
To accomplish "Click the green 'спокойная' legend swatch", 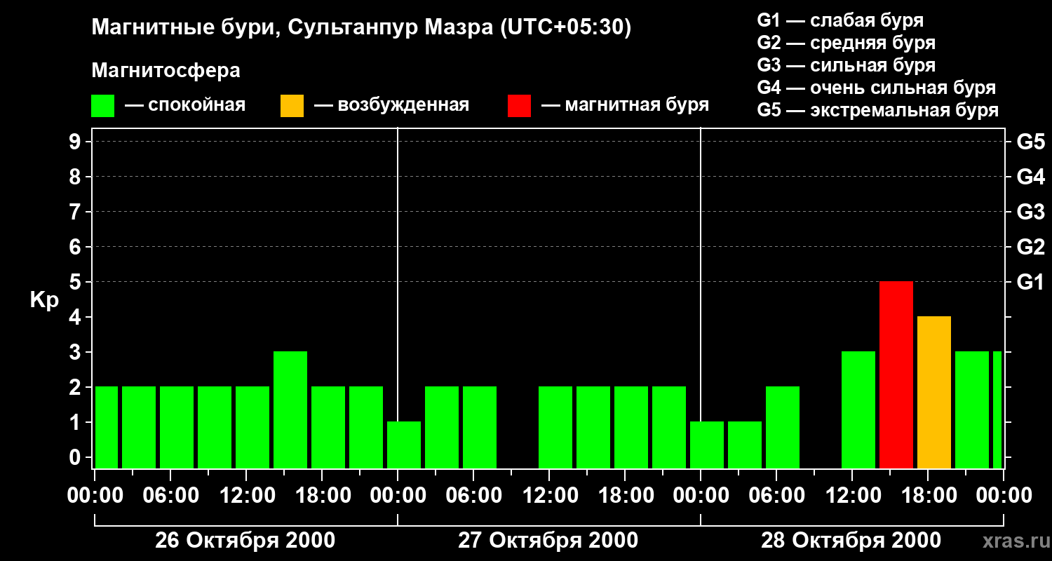I will pyautogui.click(x=102, y=106).
